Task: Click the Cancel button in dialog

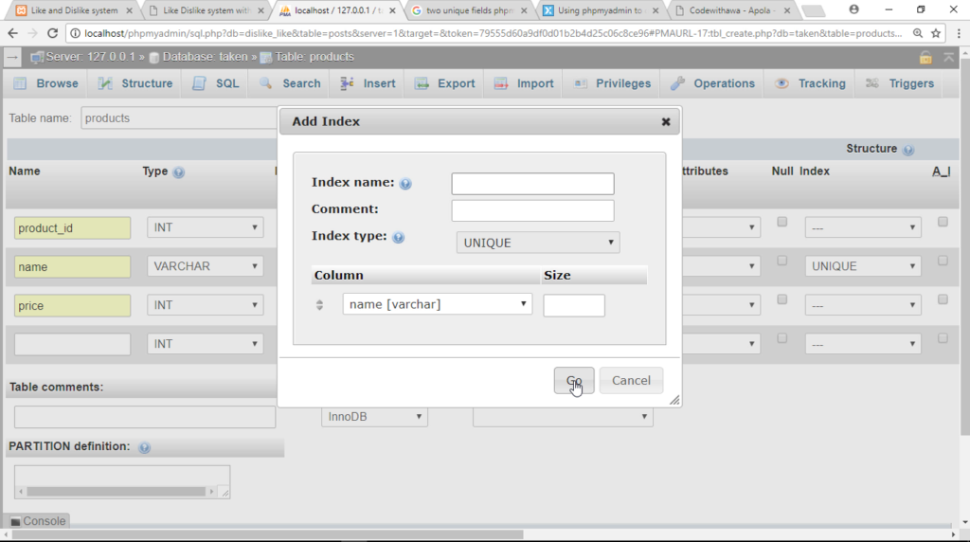Action: (631, 381)
